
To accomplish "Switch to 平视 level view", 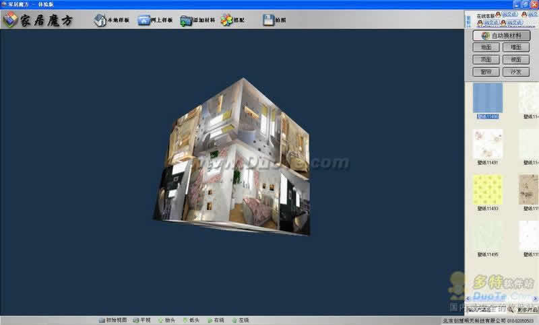I will [x=142, y=320].
